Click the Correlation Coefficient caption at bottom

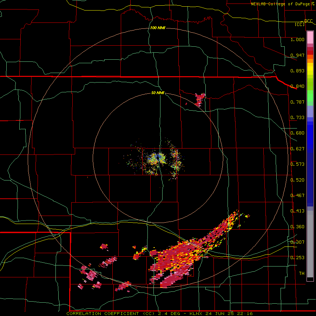[159, 314]
